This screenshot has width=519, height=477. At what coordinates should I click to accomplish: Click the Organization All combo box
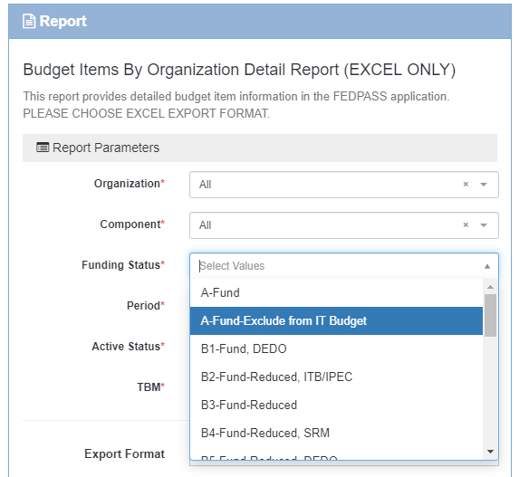(x=344, y=185)
